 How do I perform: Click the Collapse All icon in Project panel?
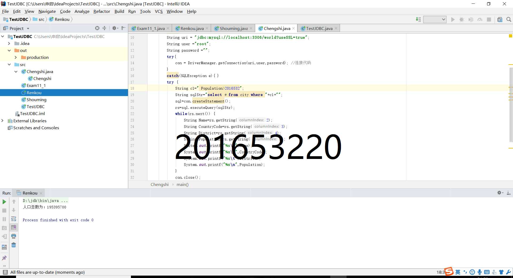(x=104, y=28)
